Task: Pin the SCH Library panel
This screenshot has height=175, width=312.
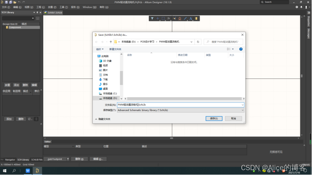Action: [37, 12]
